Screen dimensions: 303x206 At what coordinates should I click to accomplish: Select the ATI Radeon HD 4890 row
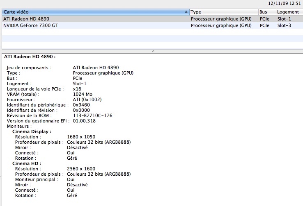click(152, 19)
